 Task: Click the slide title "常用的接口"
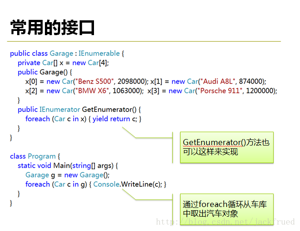52,28
